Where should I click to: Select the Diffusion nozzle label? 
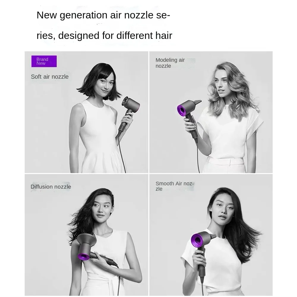[51, 187]
